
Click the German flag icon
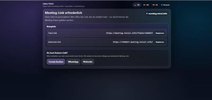pyautogui.click(x=135, y=5)
